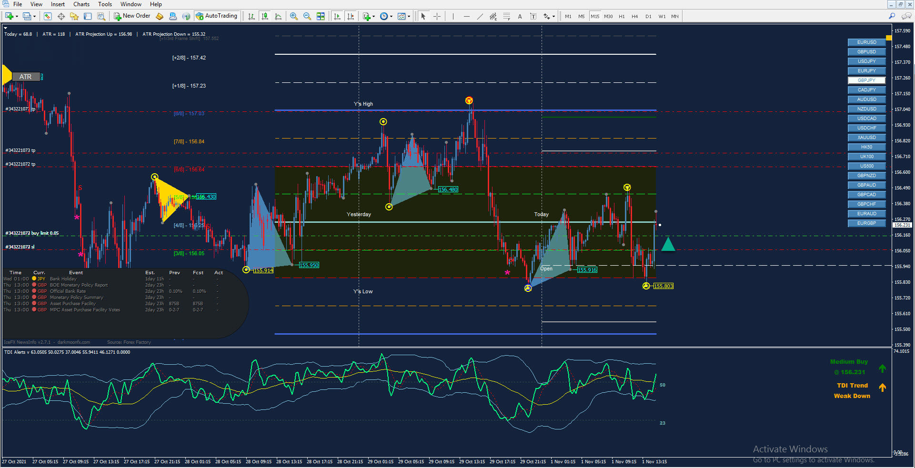Screen dimensions: 915x468
Task: Draw a vertical line tool
Action: [x=453, y=16]
